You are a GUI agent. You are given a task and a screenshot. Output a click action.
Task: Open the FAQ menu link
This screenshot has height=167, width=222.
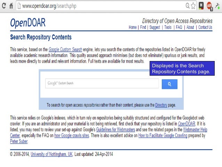click(x=179, y=27)
